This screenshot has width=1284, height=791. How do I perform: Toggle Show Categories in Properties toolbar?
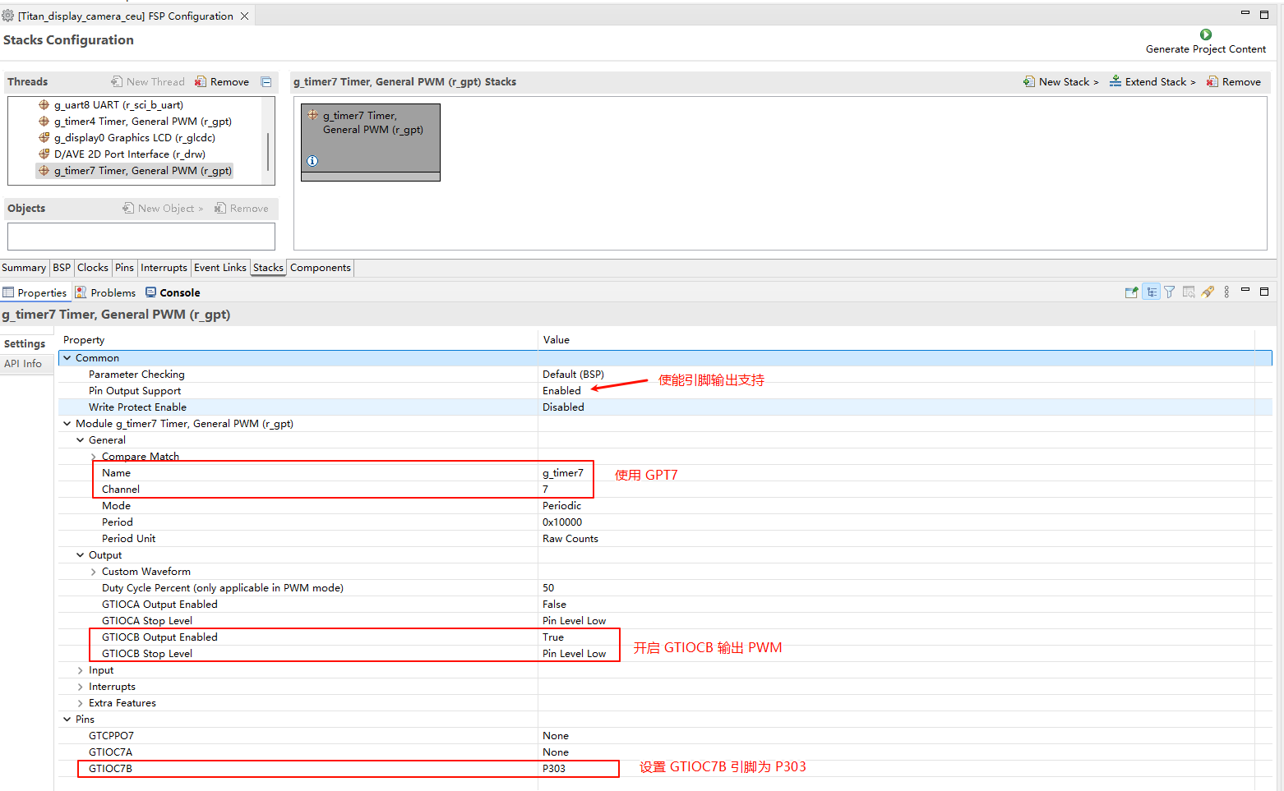(1151, 292)
